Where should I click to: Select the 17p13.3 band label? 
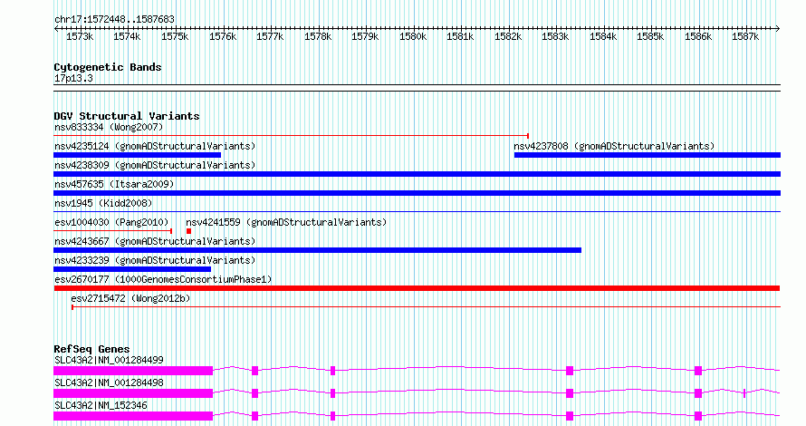click(73, 79)
